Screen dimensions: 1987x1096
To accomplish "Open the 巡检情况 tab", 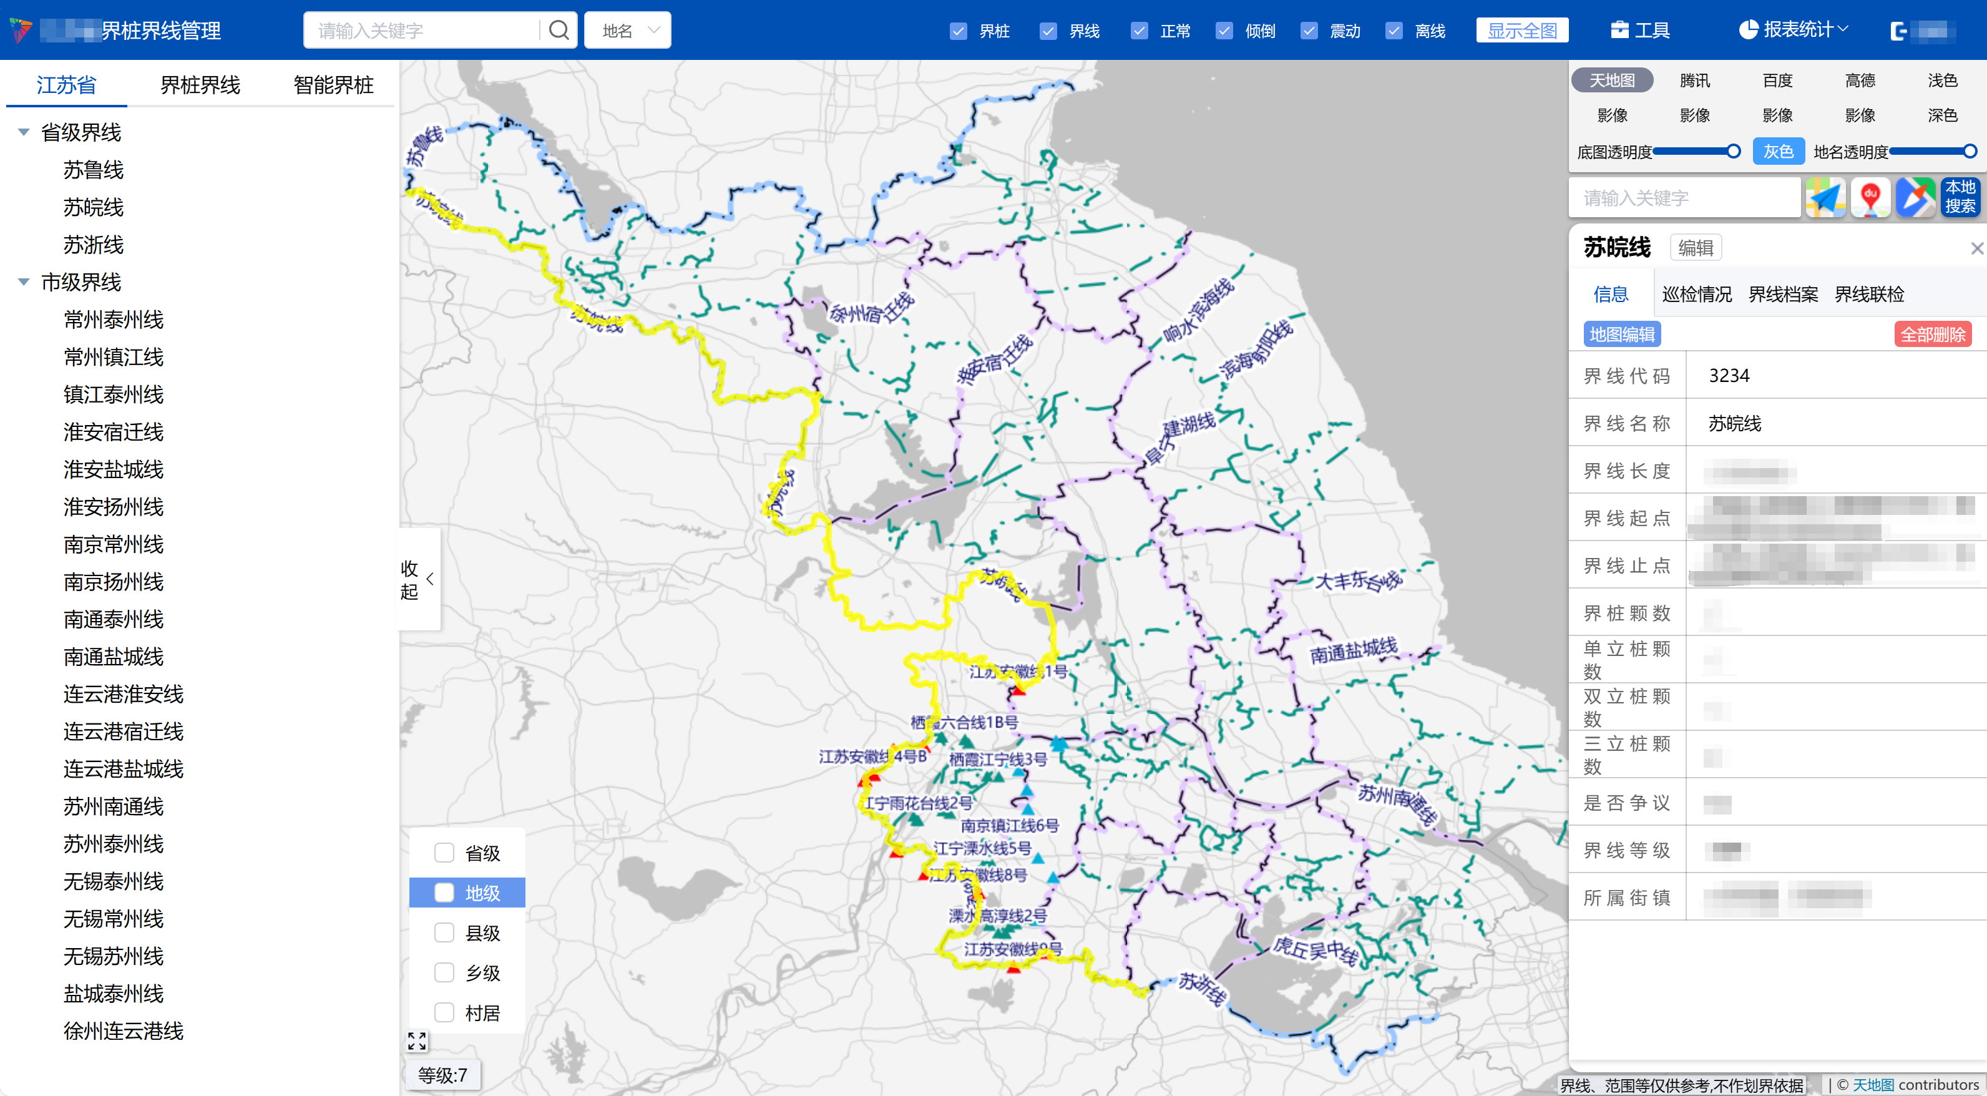I will tap(1696, 294).
